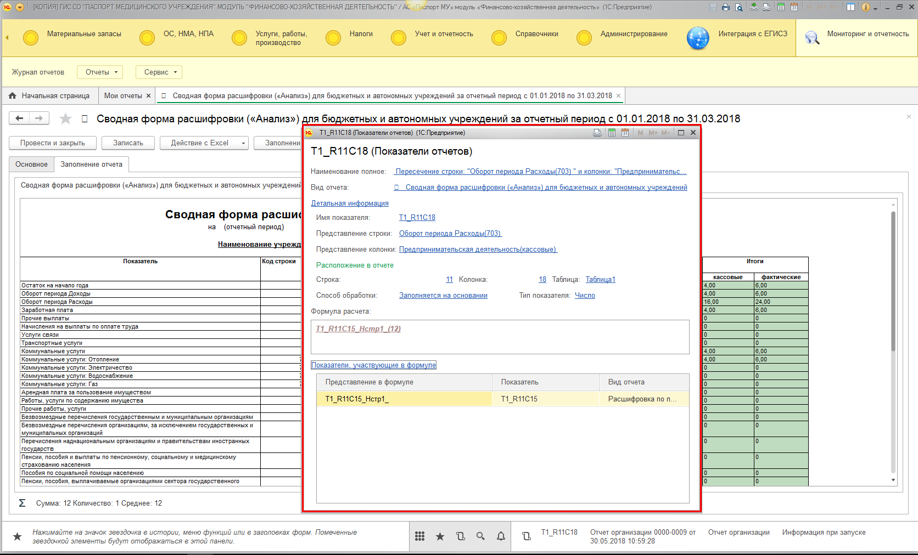Viewport: 918px width, 555px height.
Task: Expand the Сервис dropdown menu
Action: click(x=160, y=72)
